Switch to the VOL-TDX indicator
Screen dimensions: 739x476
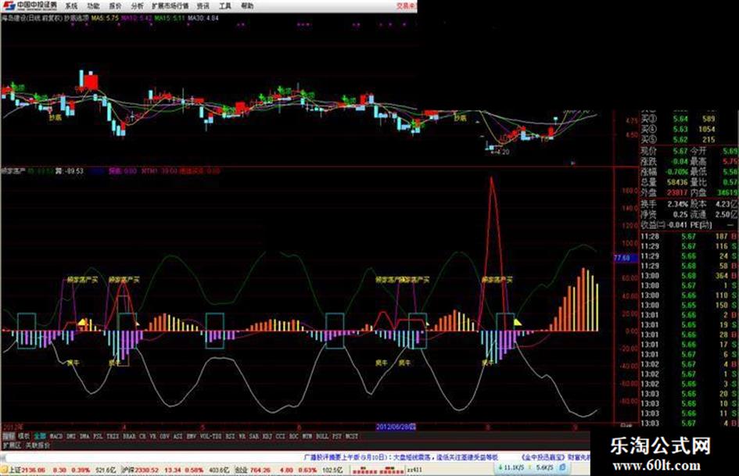[x=210, y=436]
